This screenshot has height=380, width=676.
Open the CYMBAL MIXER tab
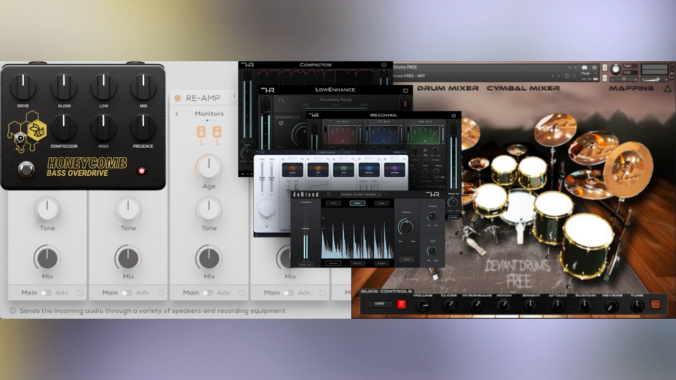point(522,89)
